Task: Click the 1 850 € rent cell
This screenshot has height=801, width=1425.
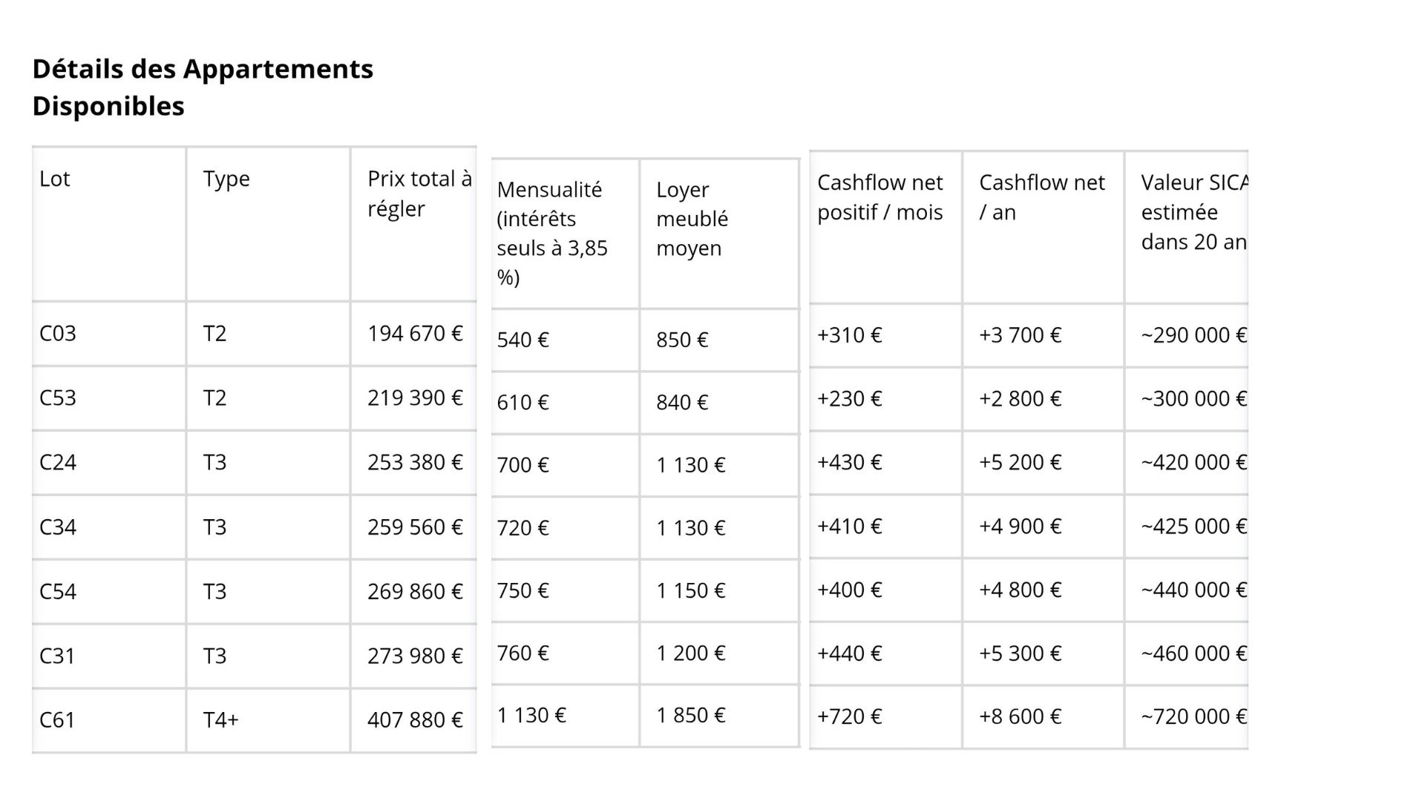Action: click(690, 716)
